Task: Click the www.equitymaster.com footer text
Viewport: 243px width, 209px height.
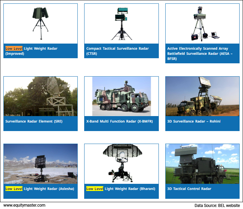Action: pos(24,205)
